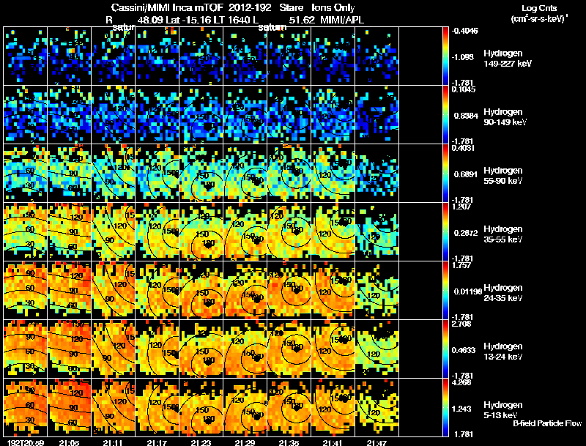The height and width of the screenshot is (446, 586).
Task: Click the '0.01196' colorbar value
Action: coord(468,291)
